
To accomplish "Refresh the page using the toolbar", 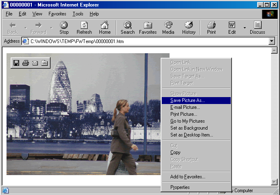I will [84, 27].
